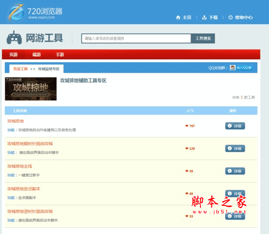
Task: Click the heart icon beside 33
Action: (x=187, y=216)
